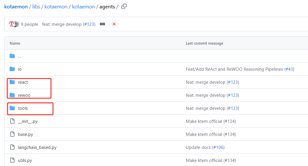
Task: Open the #123 link in the rewoo row
Action: coord(233,95)
